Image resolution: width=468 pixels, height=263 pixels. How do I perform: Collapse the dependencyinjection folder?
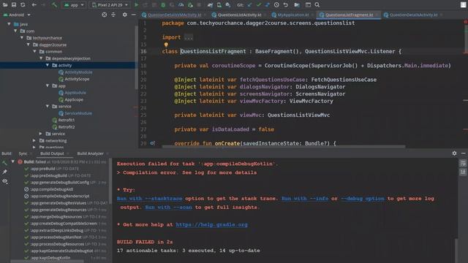point(41,58)
